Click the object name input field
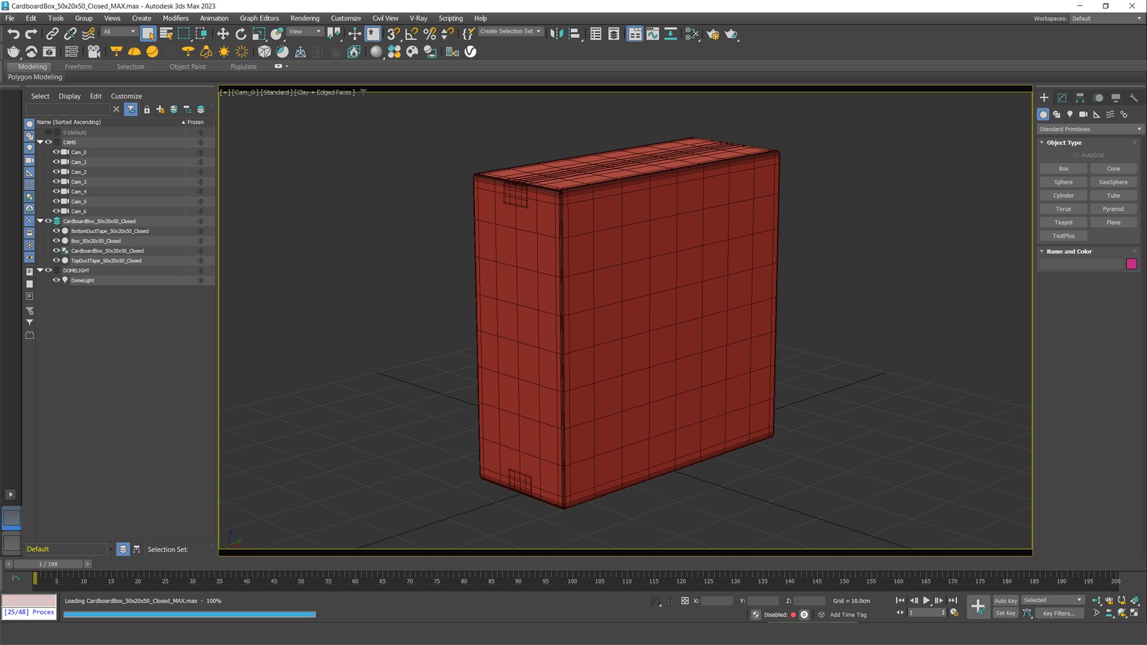 pos(1082,264)
